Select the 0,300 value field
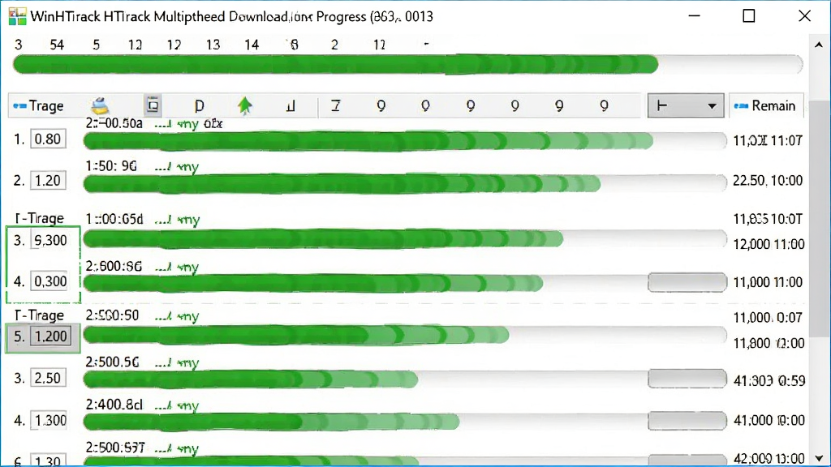The height and width of the screenshot is (467, 831). (50, 281)
